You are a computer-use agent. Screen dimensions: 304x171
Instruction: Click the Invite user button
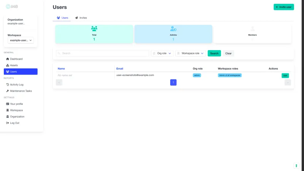(283, 7)
